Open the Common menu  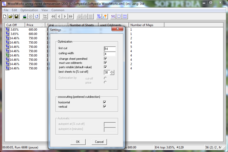58,10
